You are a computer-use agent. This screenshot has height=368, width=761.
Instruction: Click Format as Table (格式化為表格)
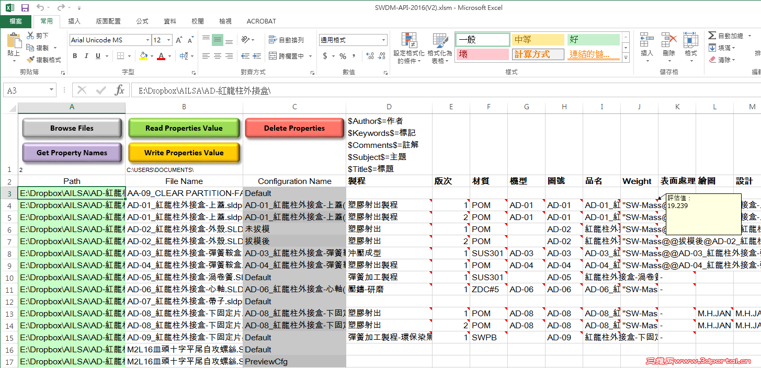coord(439,48)
